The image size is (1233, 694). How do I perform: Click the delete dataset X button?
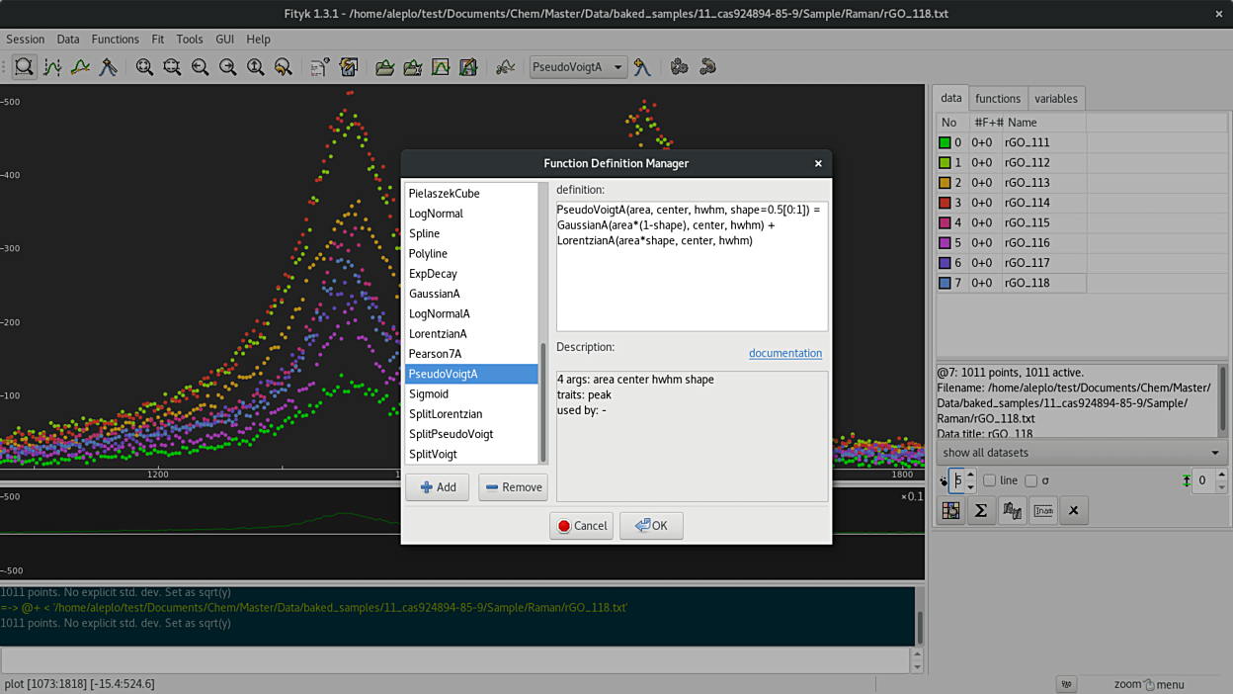coord(1073,510)
